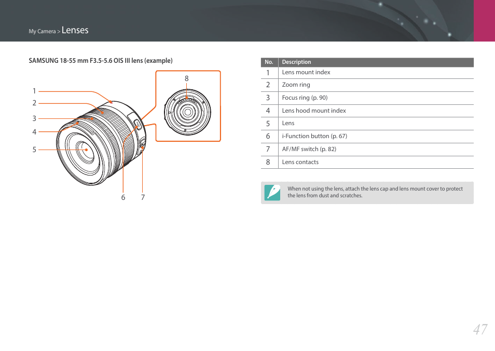This screenshot has height=351, width=495.
Task: Click the 'No.' table header
Action: 269,62
